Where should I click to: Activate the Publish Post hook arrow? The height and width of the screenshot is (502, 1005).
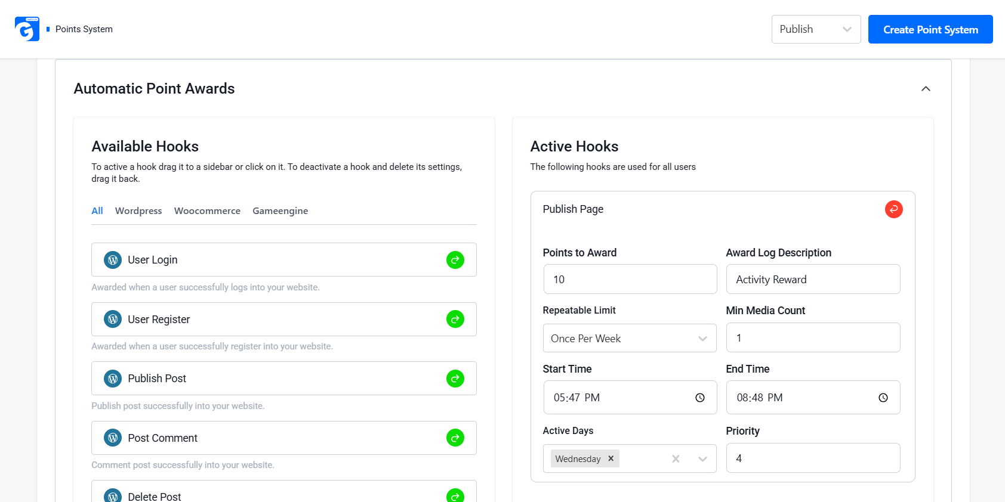point(455,379)
